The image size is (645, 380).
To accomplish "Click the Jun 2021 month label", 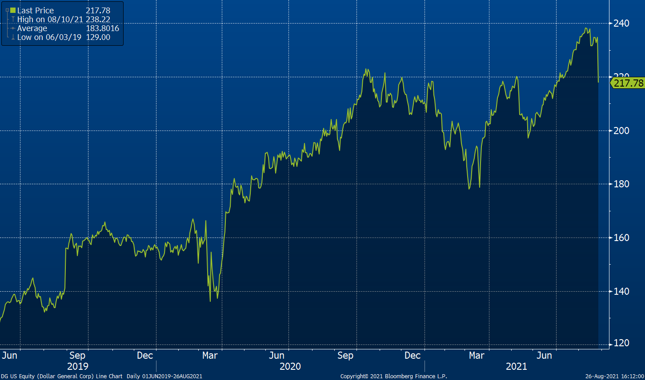I will (x=544, y=355).
